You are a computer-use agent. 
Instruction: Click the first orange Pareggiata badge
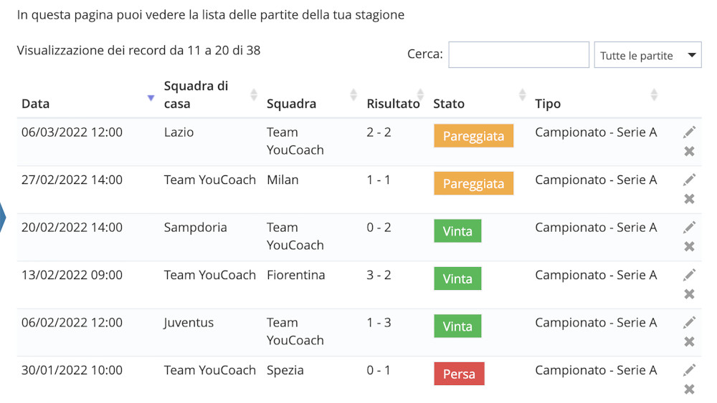point(473,136)
